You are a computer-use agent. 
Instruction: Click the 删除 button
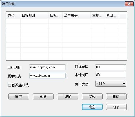point(116,97)
